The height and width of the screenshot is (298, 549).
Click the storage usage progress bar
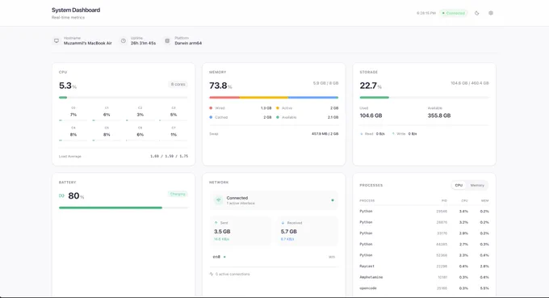[x=424, y=98]
